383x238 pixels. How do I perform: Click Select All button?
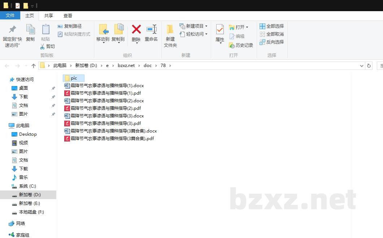[272, 26]
